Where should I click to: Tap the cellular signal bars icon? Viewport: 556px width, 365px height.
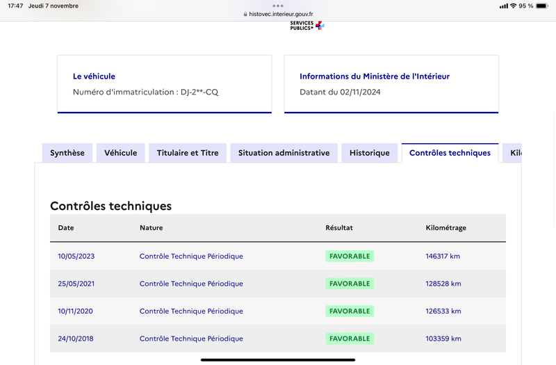503,6
